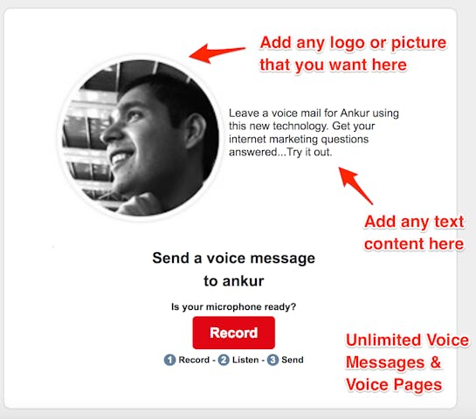Image resolution: width=476 pixels, height=419 pixels.
Task: Click step 1 circle icon
Action: pos(169,360)
